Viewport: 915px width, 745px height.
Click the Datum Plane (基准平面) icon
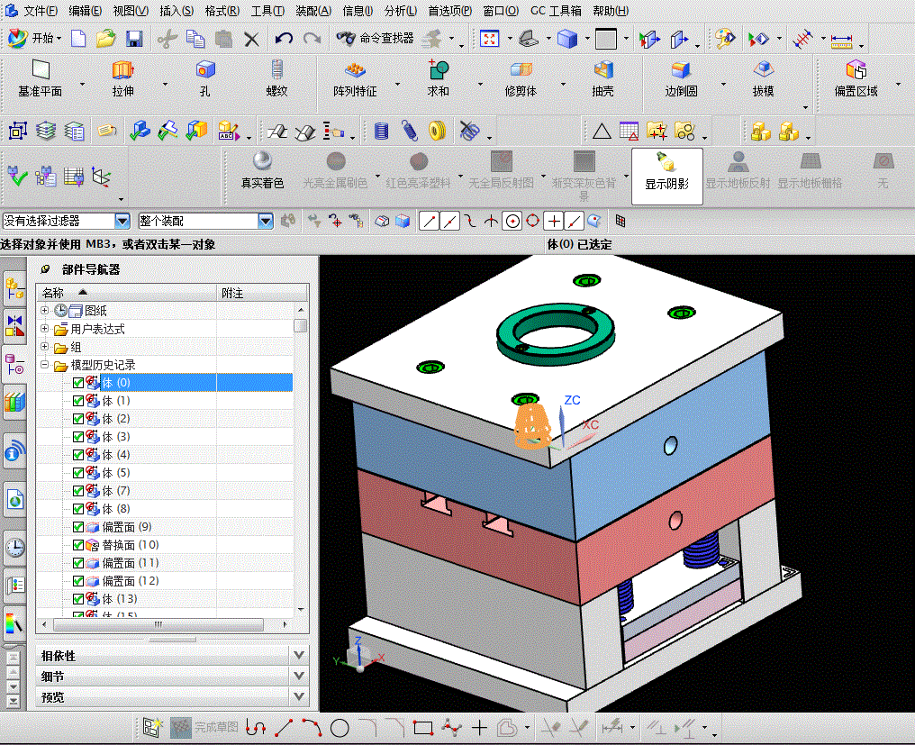[x=40, y=70]
